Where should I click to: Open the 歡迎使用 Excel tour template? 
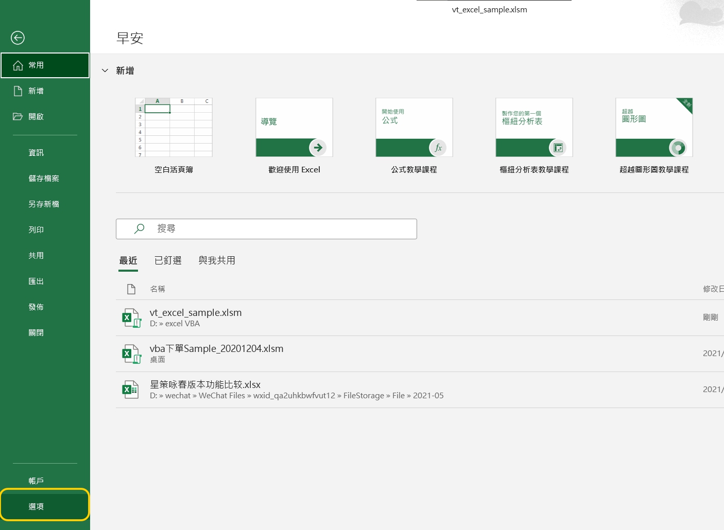pos(294,136)
